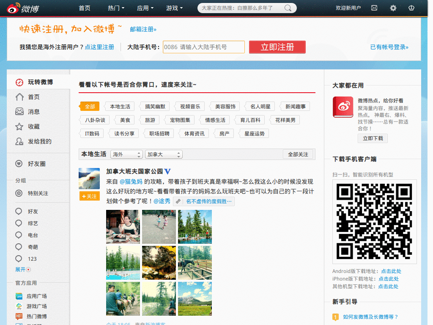Open the 邮箱注册 link
Image resolution: width=433 pixels, height=325 pixels.
coord(143,29)
